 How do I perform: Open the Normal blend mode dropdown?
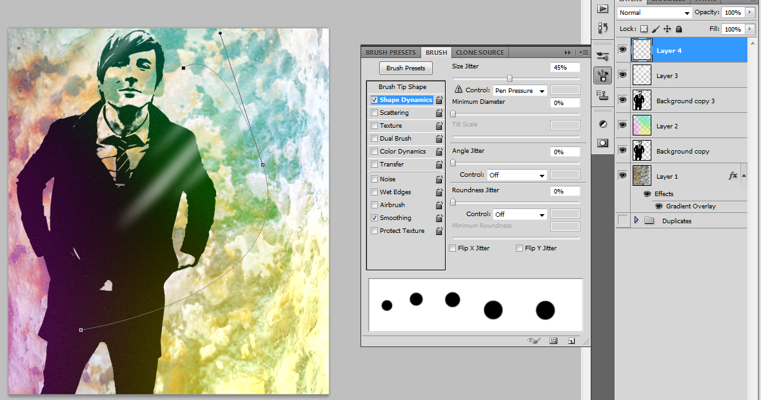pos(654,13)
